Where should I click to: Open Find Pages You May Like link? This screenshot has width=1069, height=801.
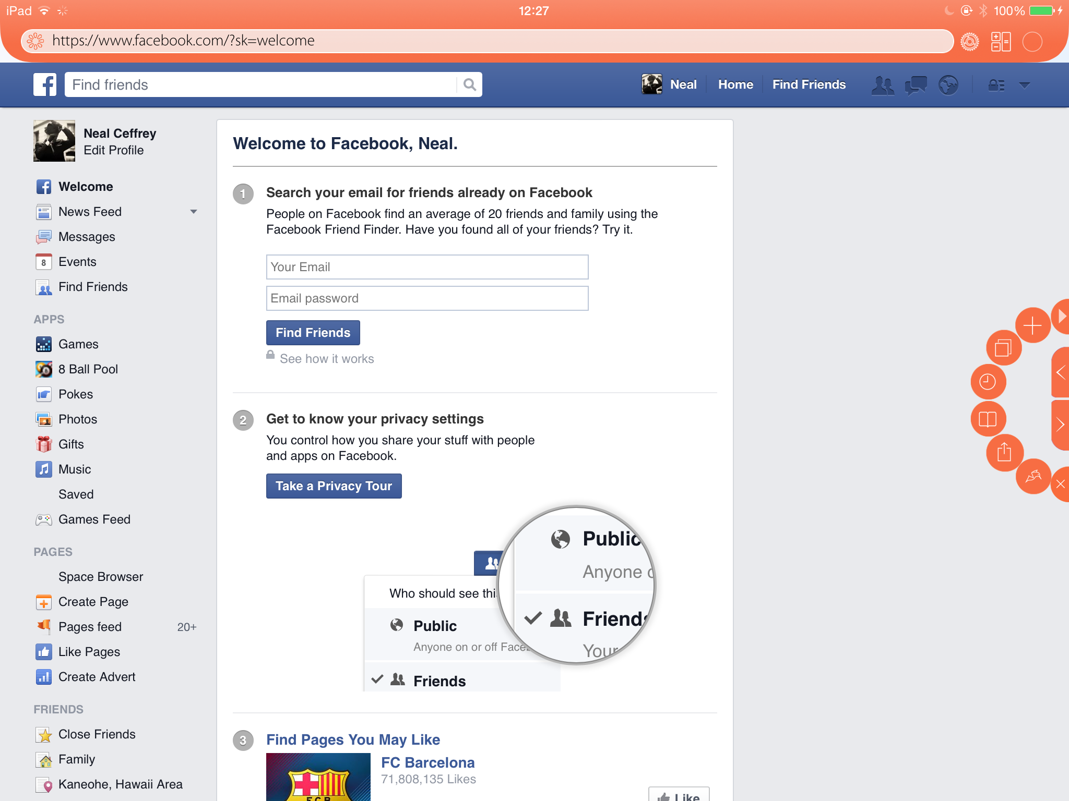coord(353,739)
